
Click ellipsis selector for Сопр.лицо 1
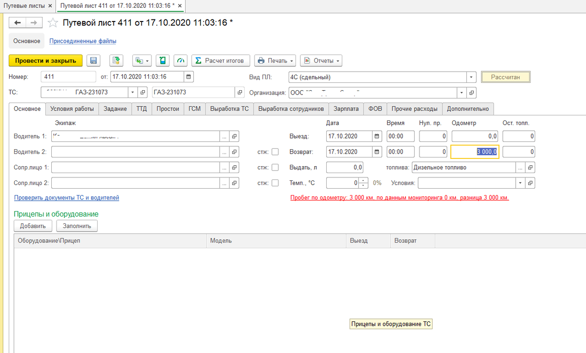pyautogui.click(x=224, y=167)
